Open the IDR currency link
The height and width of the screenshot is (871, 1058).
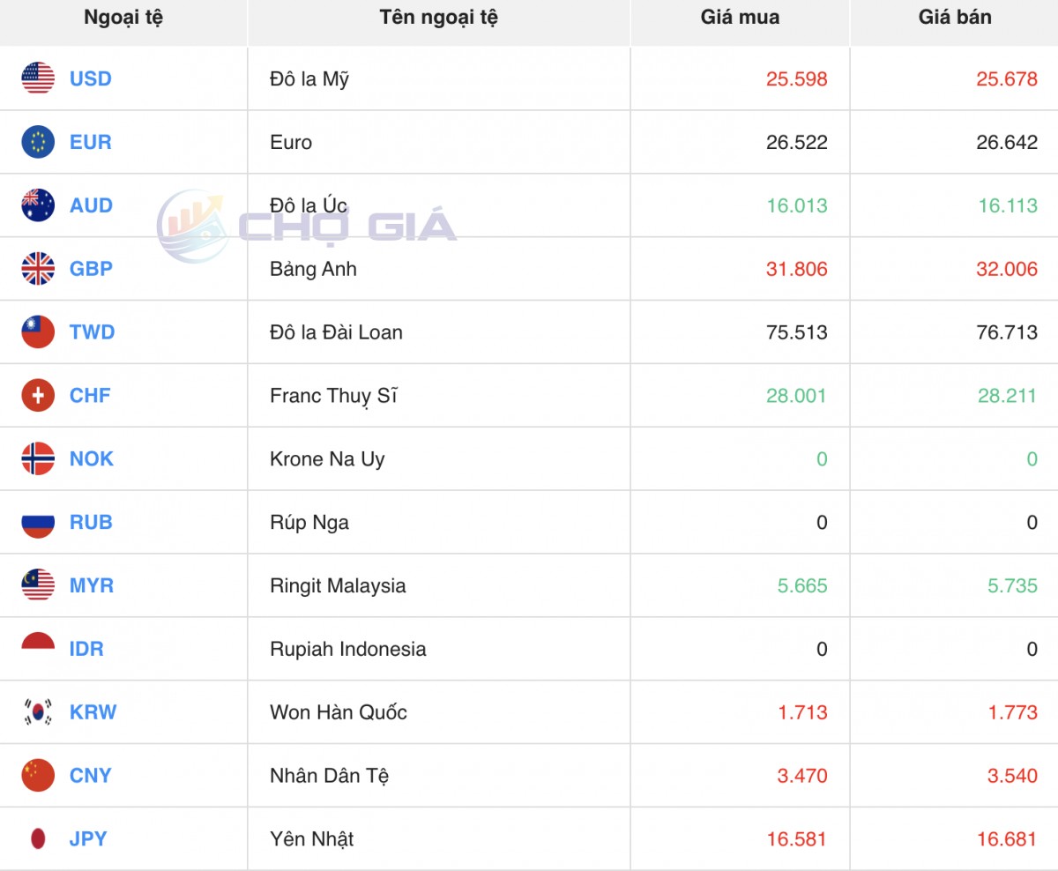[86, 649]
